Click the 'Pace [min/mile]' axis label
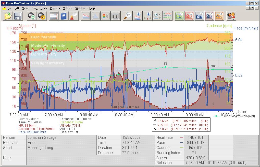Screen dimensions: 260x167 click(x=246, y=28)
